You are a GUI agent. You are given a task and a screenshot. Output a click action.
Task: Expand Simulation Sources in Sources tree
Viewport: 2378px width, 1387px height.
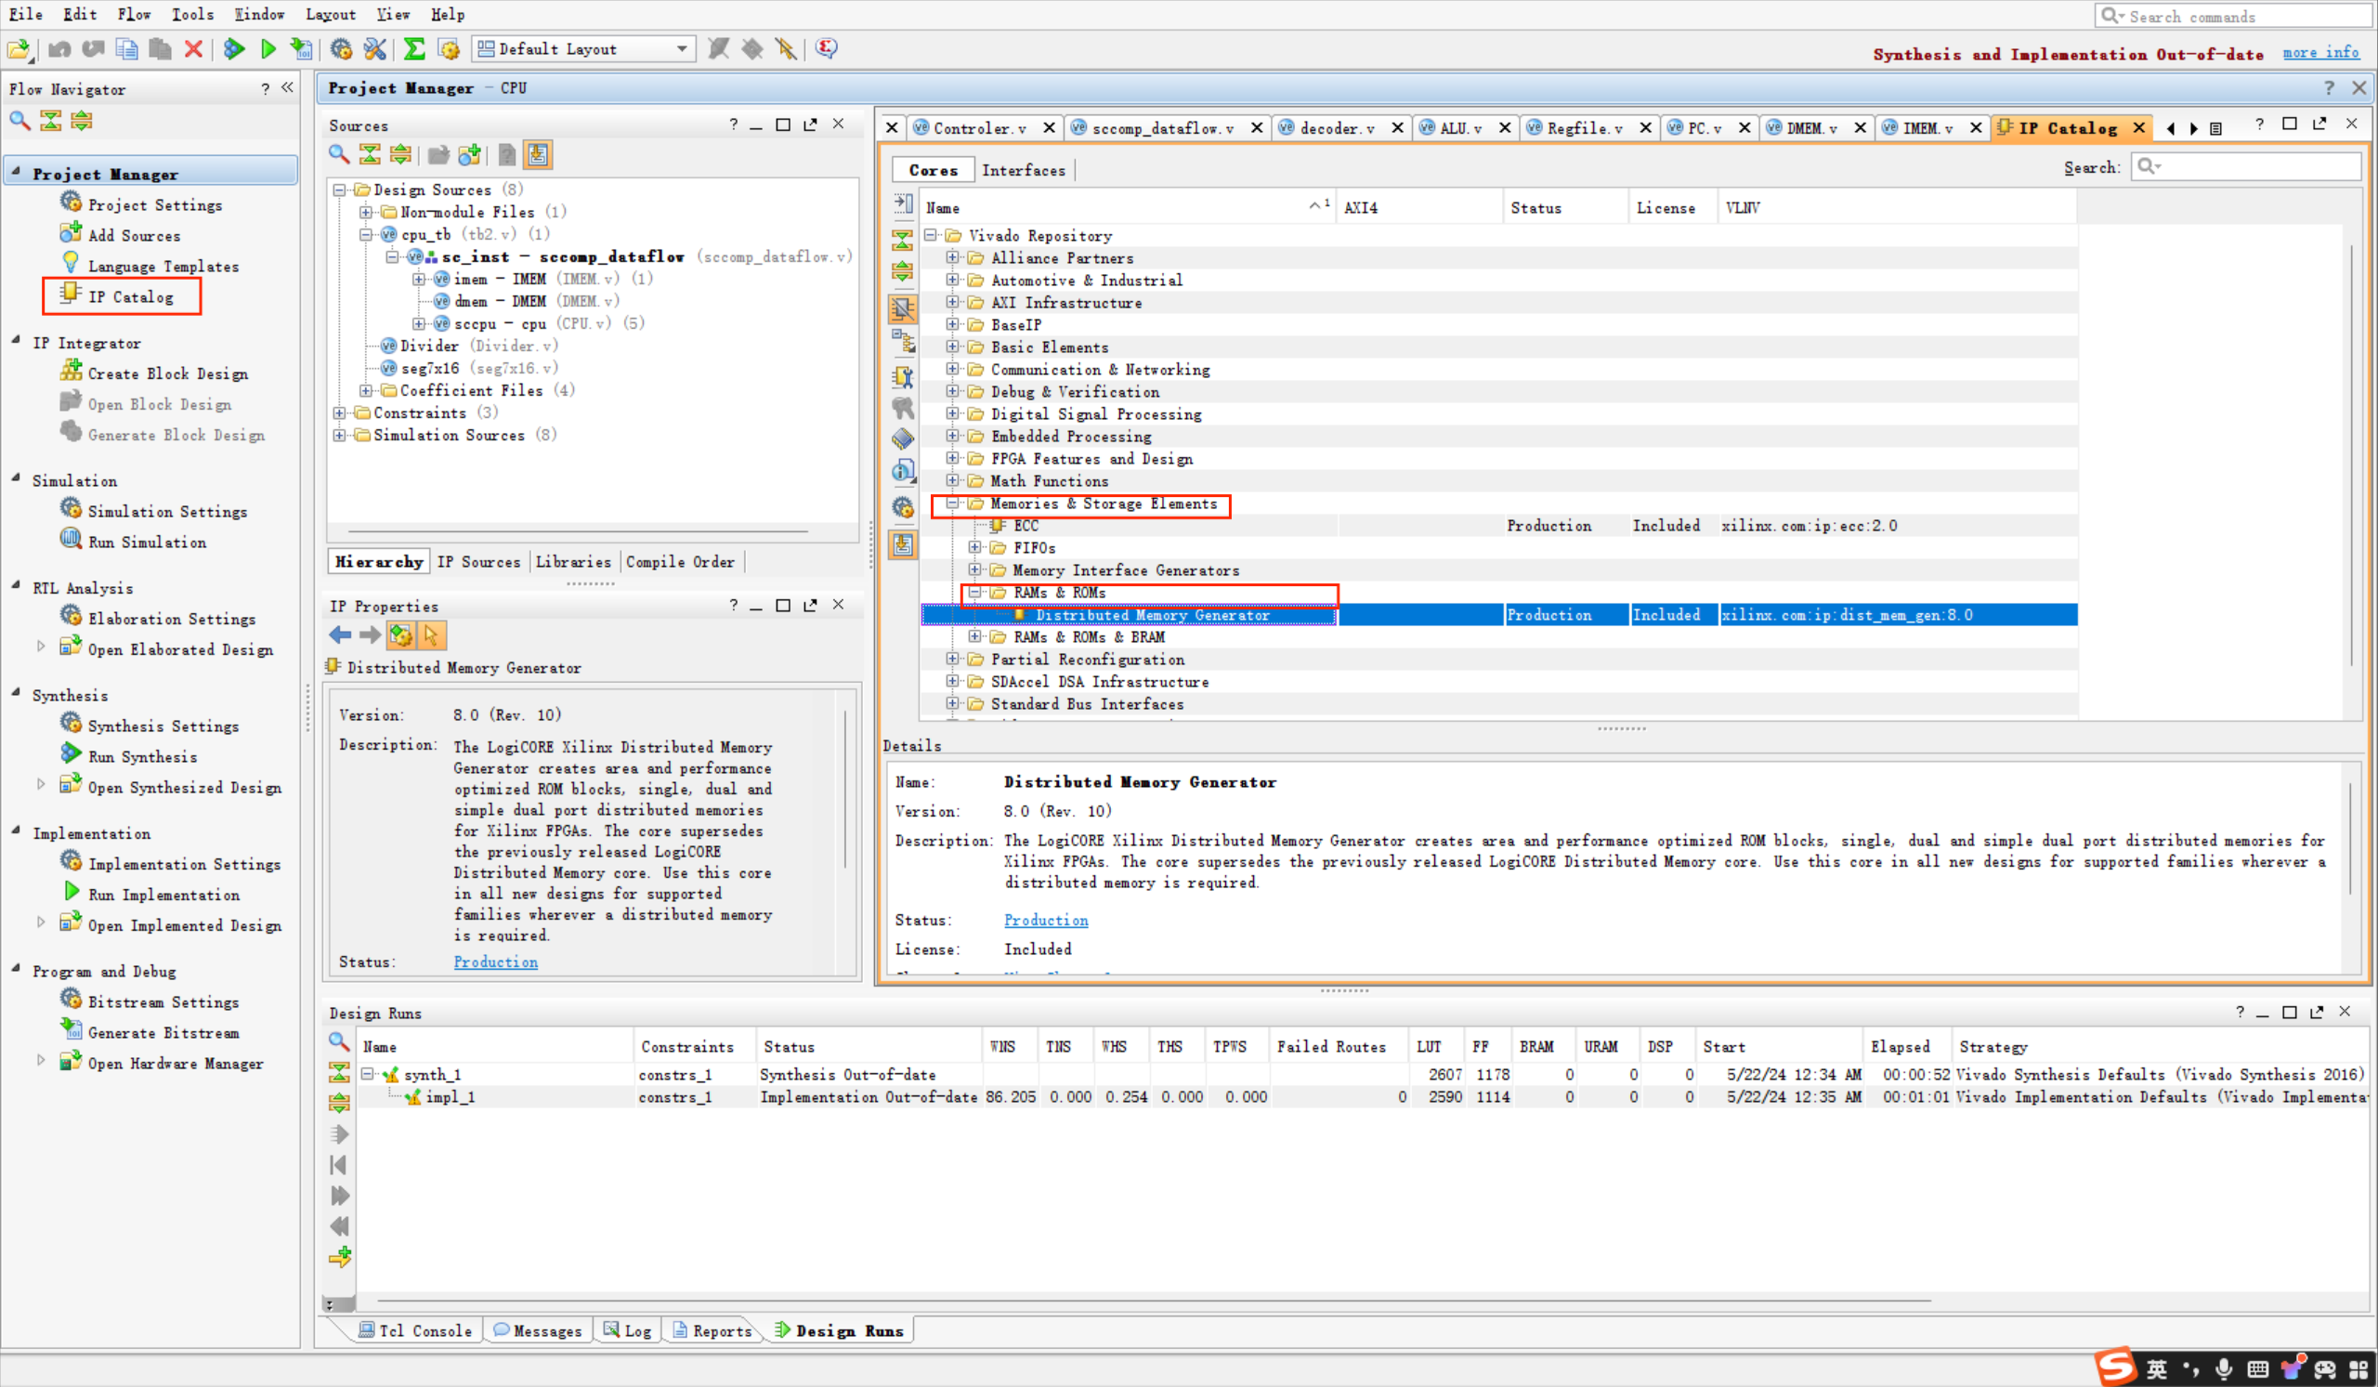click(x=340, y=435)
